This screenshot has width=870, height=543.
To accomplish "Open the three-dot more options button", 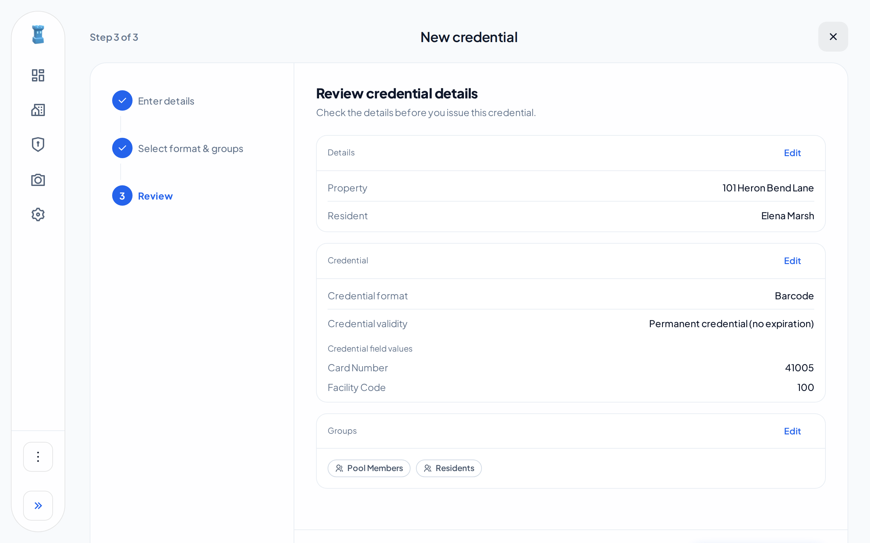I will 38,457.
